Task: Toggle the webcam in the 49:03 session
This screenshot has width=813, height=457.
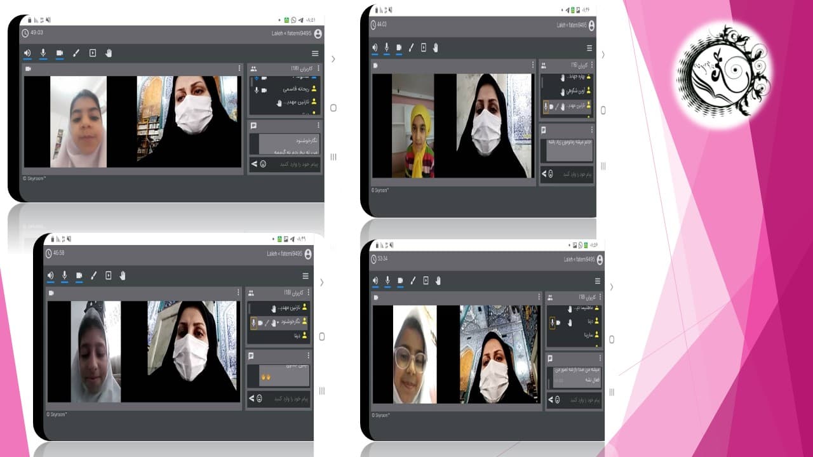Action: point(60,53)
